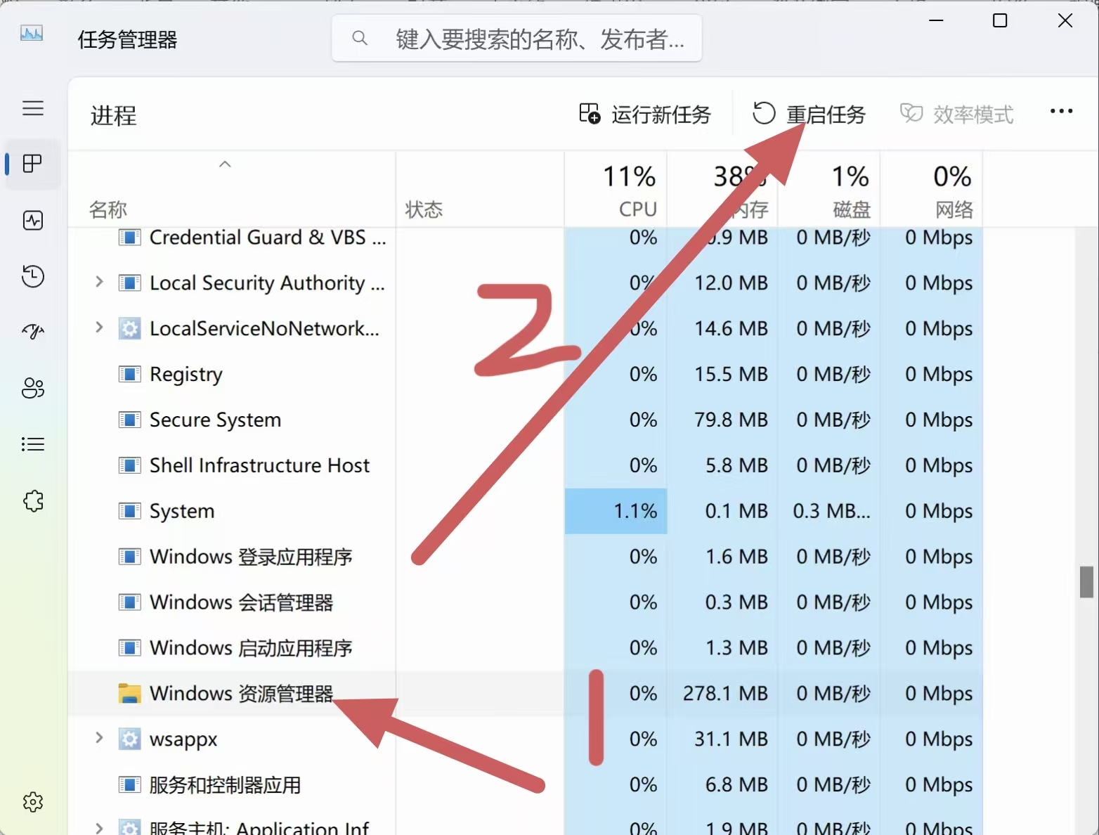Open the hamburger navigation menu
This screenshot has width=1099, height=835.
pos(33,108)
